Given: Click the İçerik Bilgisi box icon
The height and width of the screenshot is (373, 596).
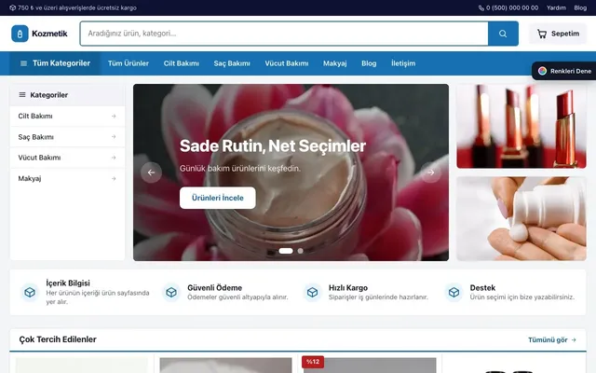Looking at the screenshot, I should [30, 292].
